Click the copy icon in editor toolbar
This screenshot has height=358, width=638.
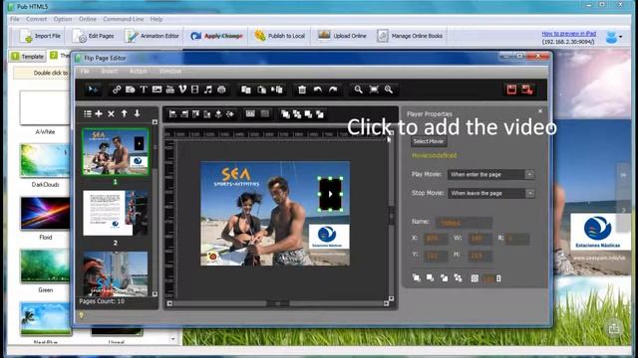246,89
